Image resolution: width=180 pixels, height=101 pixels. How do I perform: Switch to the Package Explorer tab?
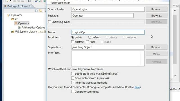coord(17,6)
